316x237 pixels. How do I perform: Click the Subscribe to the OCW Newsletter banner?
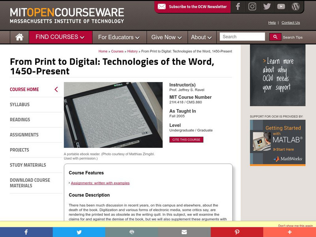[x=193, y=6]
